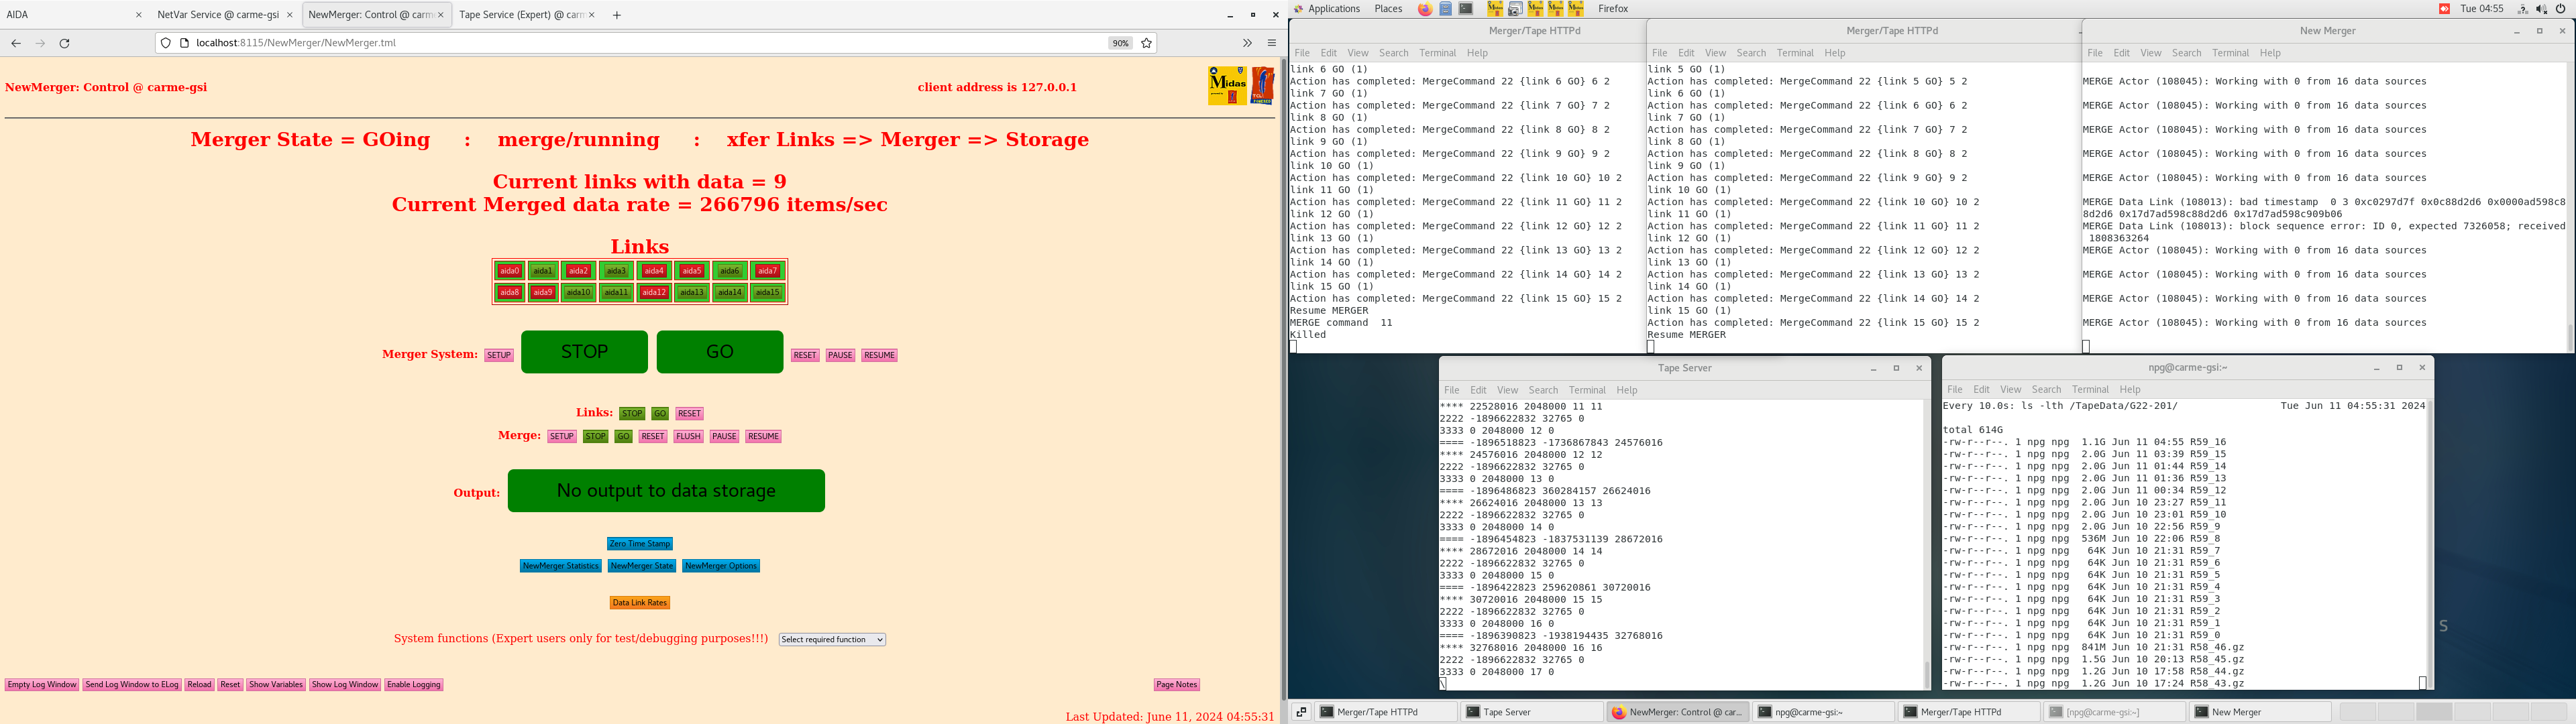Open the Firefox hamburger menu
Viewport: 2576px width, 724px height.
tap(1272, 43)
